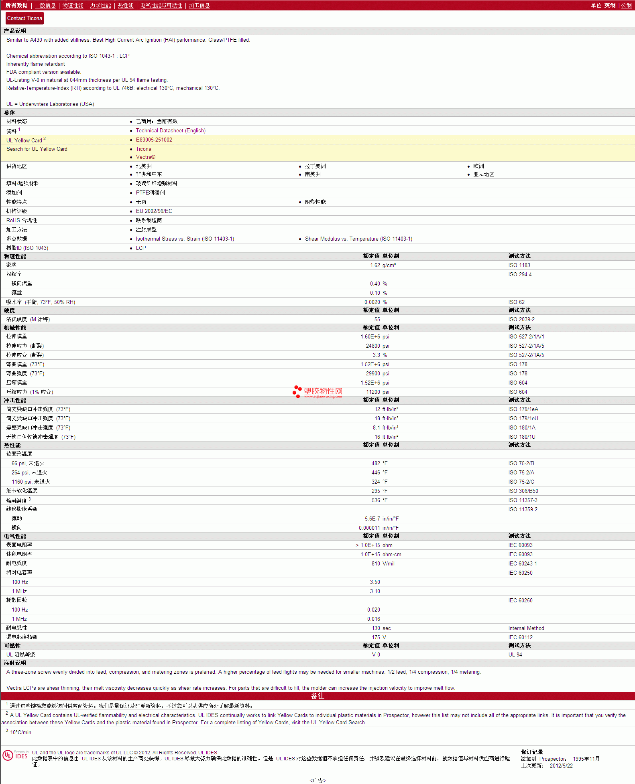The image size is (635, 784).
Task: Switch to the 物理性能 tab
Action: coord(73,5)
